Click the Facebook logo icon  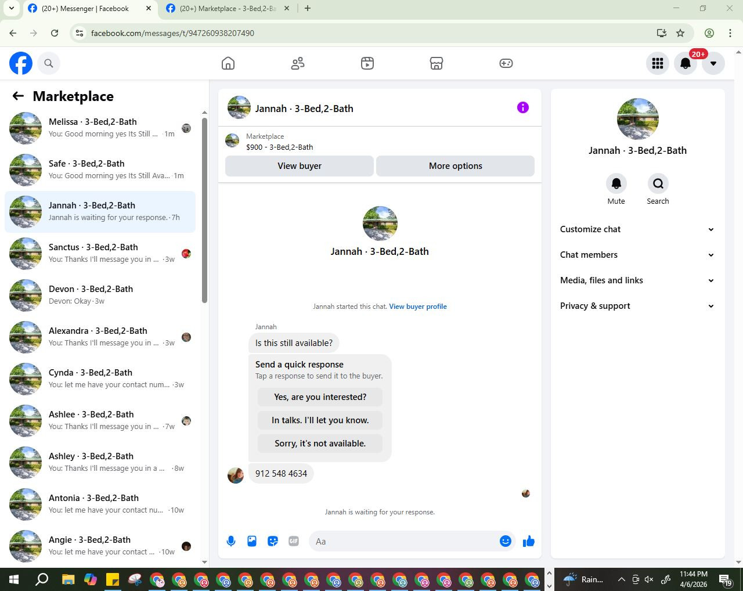coord(21,63)
